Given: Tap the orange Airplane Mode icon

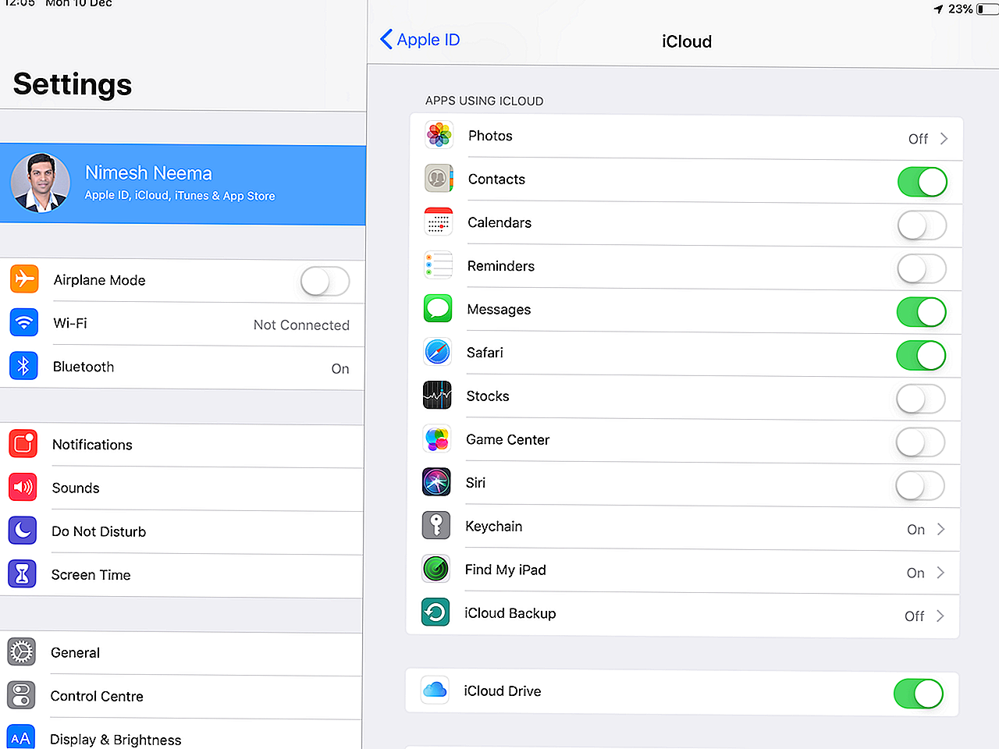Looking at the screenshot, I should [24, 279].
